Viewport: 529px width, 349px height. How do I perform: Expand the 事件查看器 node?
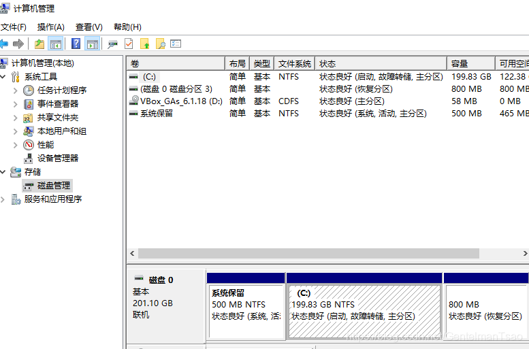pos(15,104)
